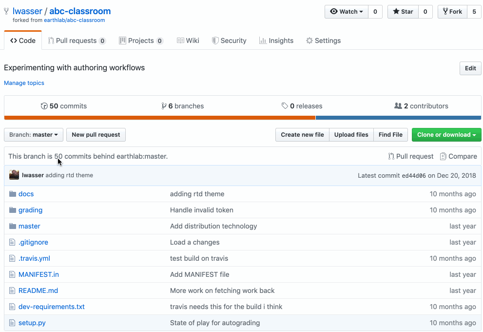Open the docs folder icon
The height and width of the screenshot is (332, 483).
[x=12, y=194]
